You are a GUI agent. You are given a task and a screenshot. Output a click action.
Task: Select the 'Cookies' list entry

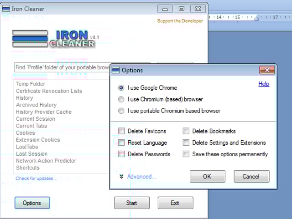pos(26,133)
